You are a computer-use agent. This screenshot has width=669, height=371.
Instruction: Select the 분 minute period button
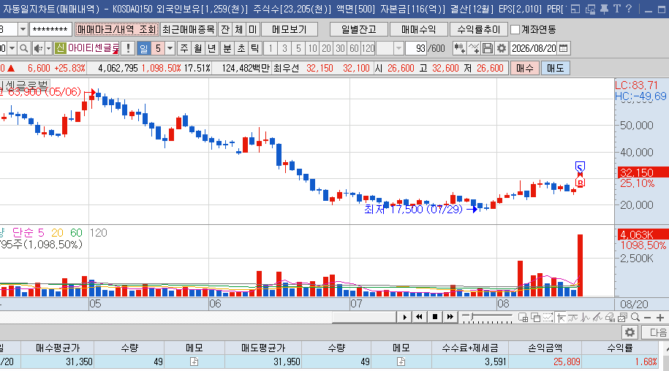pos(227,48)
